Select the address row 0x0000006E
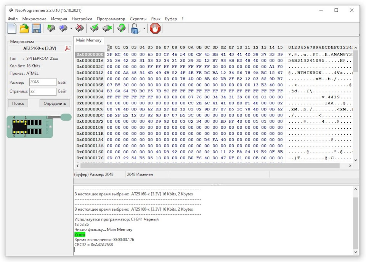Viewport: 366px width, 262px height. coord(90,85)
